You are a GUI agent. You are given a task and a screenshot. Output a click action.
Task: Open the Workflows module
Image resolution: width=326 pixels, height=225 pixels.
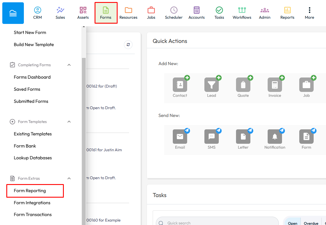coord(242,13)
